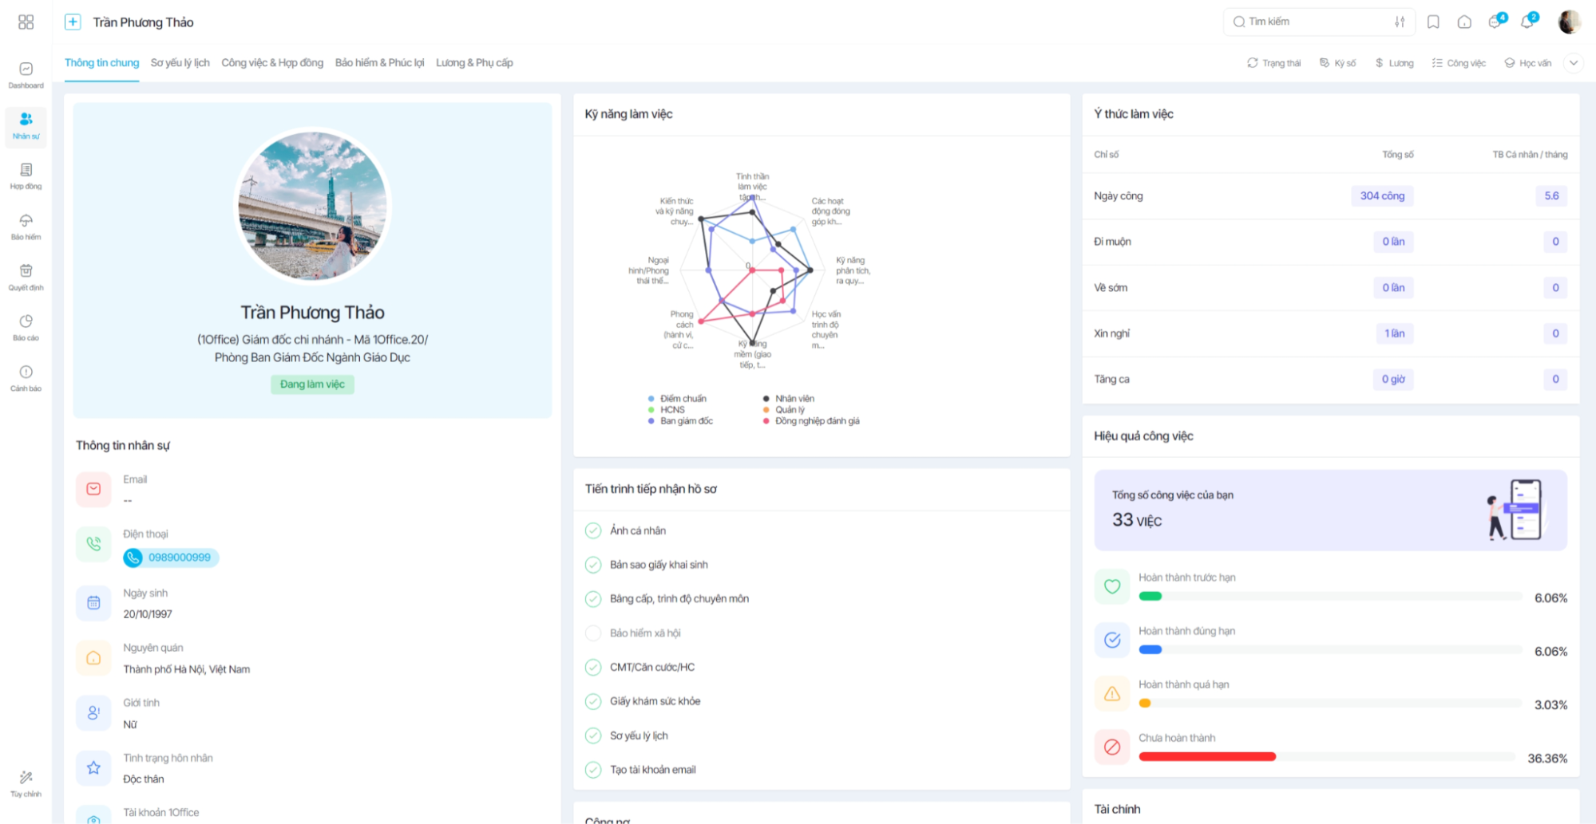1596x824 pixels.
Task: Open the app grid menu
Action: pyautogui.click(x=26, y=22)
